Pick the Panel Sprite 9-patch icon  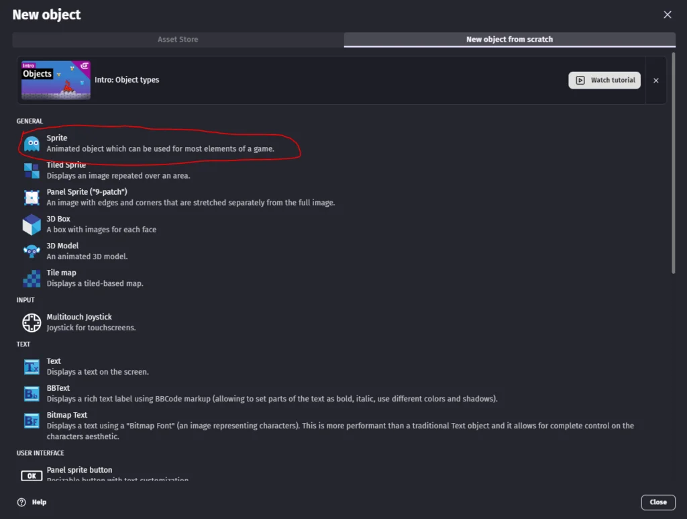32,197
